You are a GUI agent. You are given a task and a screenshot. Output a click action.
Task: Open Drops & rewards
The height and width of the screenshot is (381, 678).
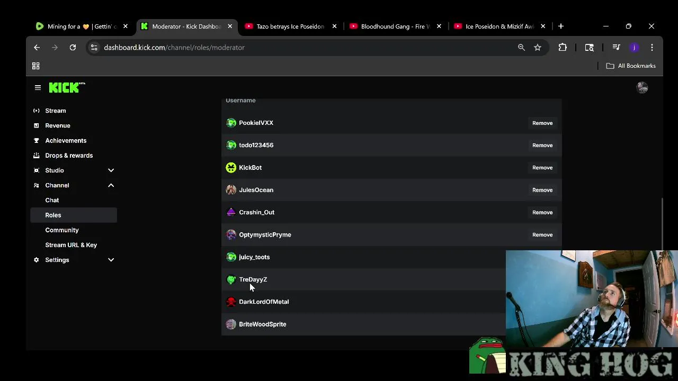coord(69,156)
